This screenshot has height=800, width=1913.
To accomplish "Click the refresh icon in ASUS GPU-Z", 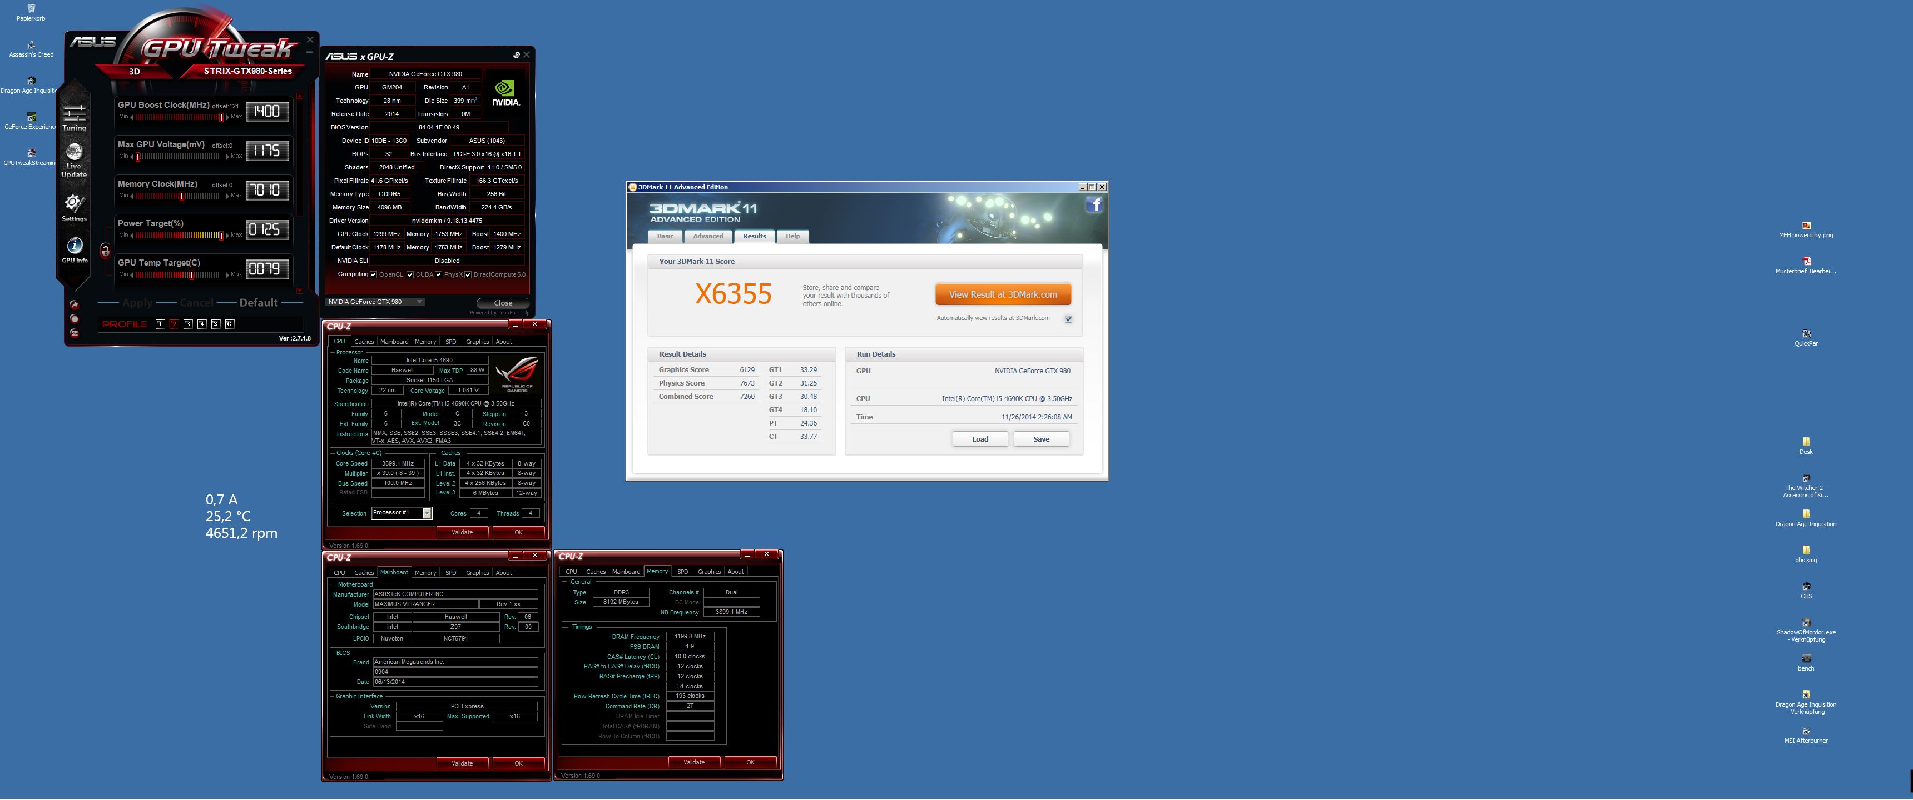I will (x=516, y=55).
